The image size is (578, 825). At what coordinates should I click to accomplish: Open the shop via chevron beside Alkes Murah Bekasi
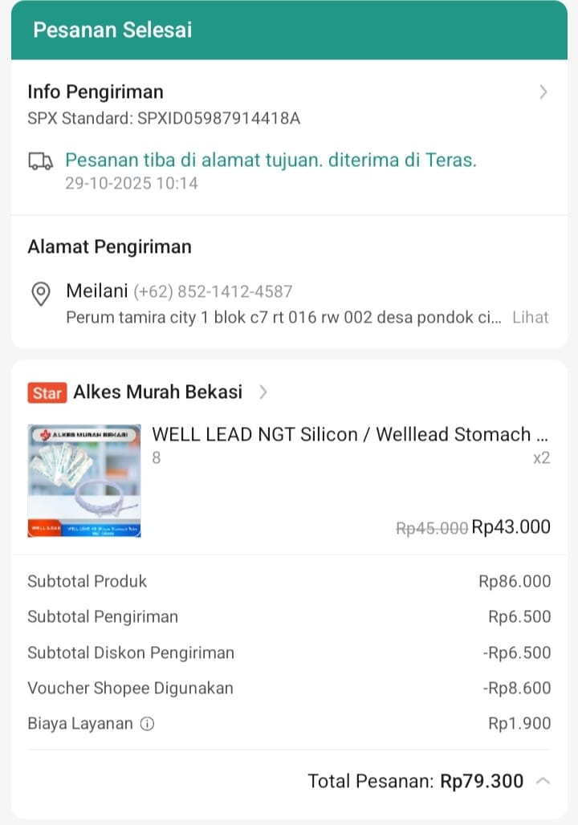pyautogui.click(x=263, y=392)
